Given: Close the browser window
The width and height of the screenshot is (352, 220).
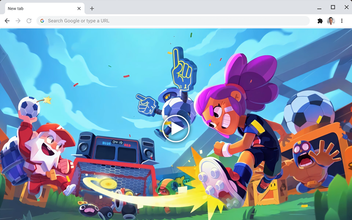Looking at the screenshot, I should coord(346,7).
